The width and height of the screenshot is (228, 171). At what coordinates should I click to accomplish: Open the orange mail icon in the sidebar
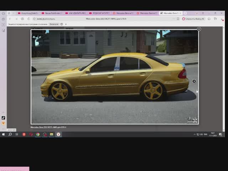3,124
